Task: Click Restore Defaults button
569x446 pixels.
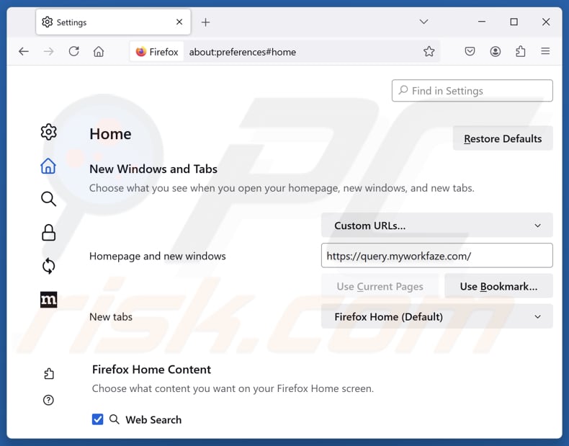Action: 503,138
